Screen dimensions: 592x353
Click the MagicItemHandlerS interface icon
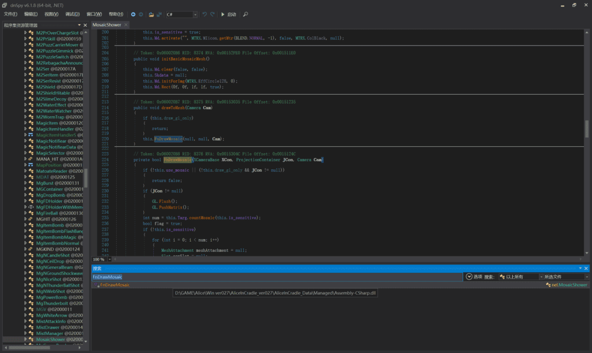pos(31,135)
